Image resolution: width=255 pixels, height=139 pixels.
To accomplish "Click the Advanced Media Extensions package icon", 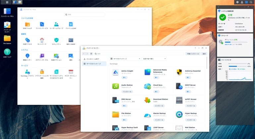I will click(147, 72).
